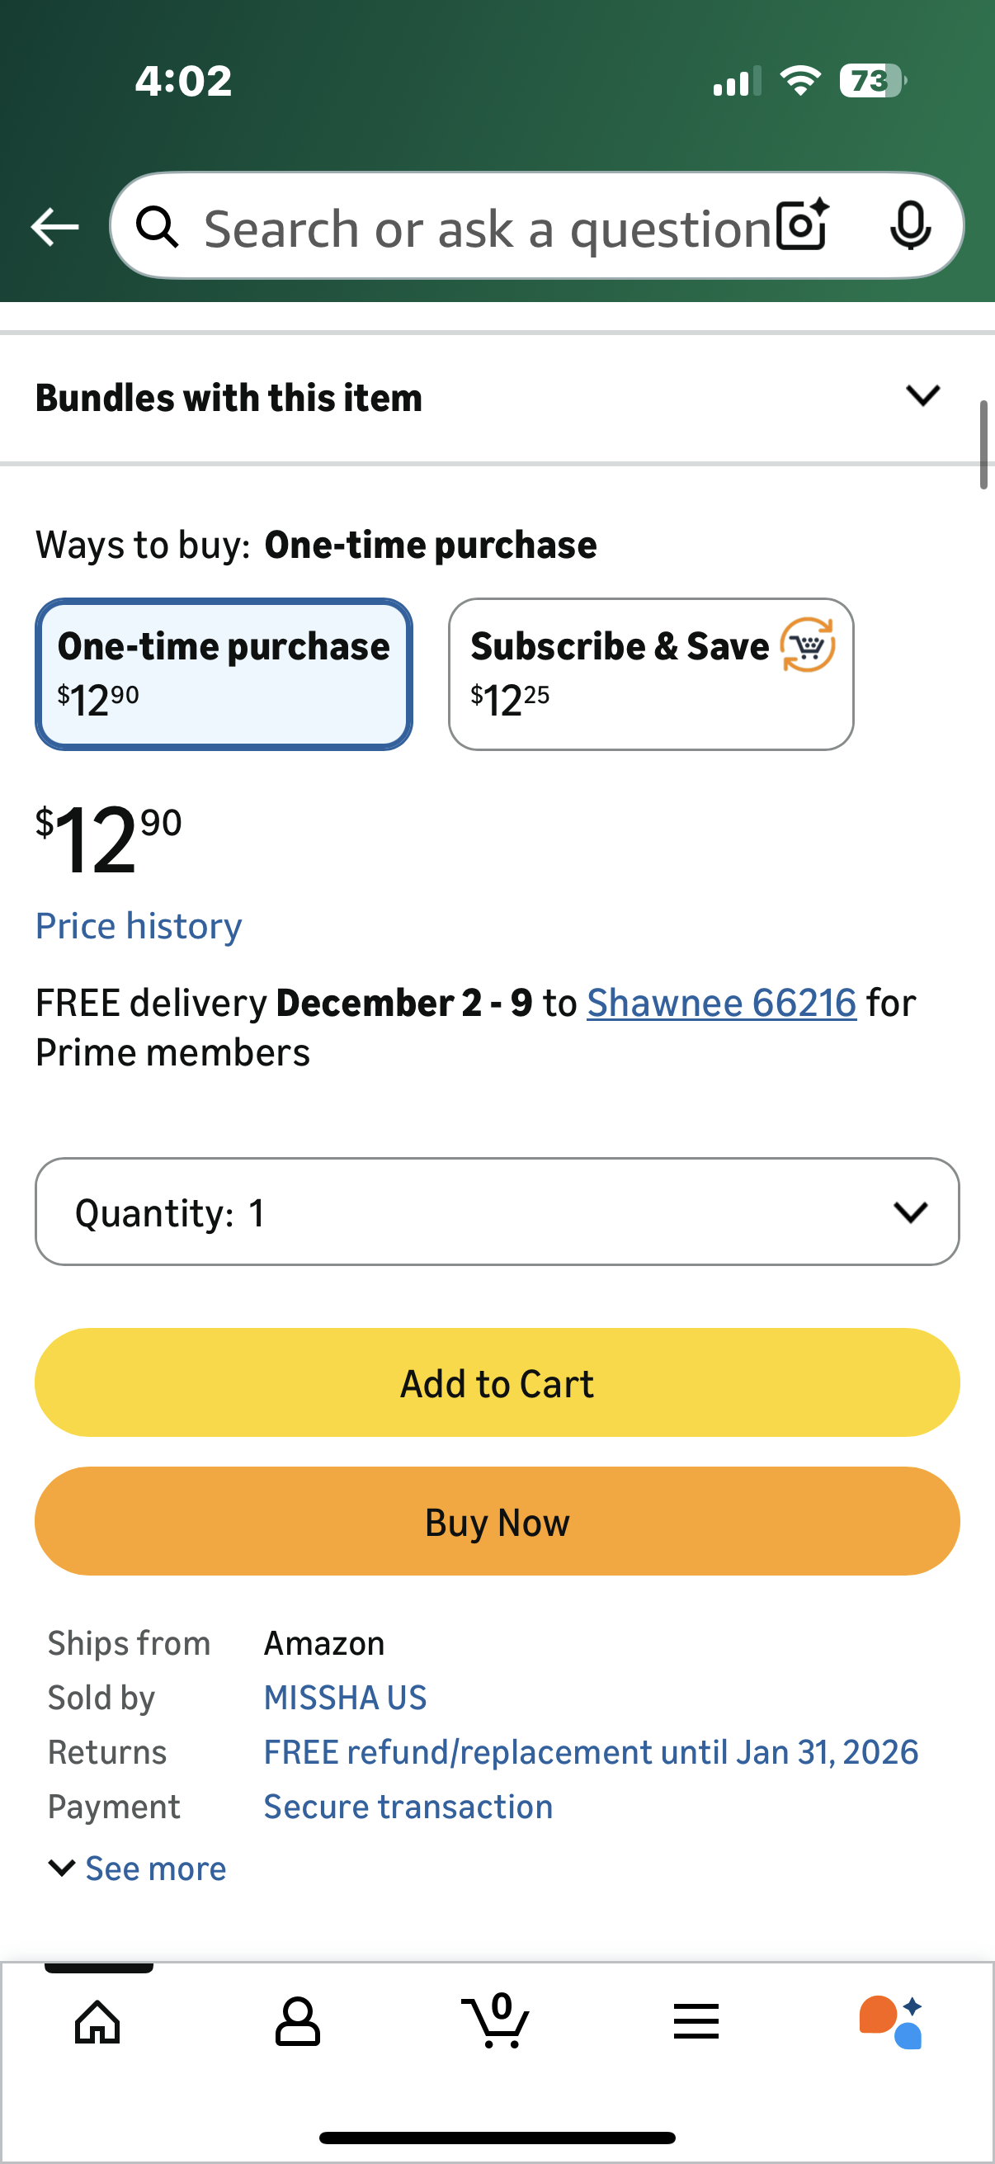995x2164 pixels.
Task: Expand See more seller details
Action: (139, 1869)
